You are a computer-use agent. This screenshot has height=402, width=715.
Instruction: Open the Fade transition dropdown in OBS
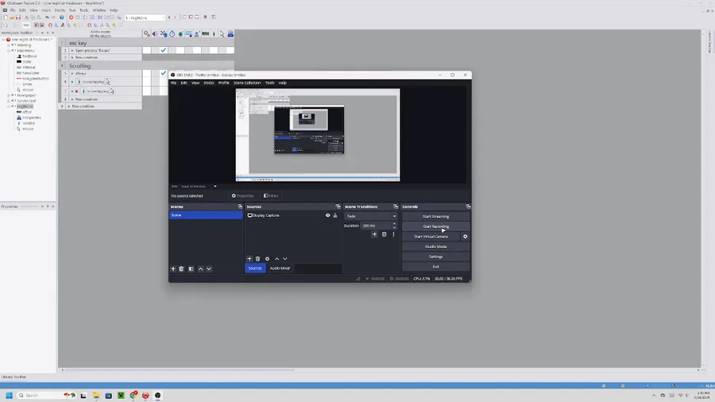[371, 216]
